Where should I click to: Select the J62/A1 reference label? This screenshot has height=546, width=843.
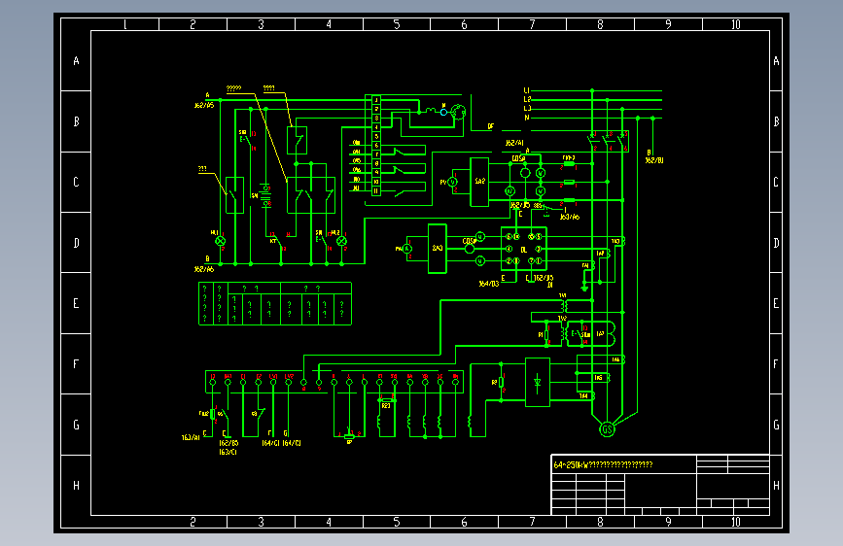(x=514, y=143)
